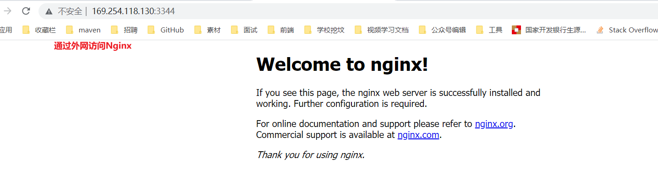The image size is (658, 196).
Task: Click the folder icon beside 学校挖坟
Action: (308, 30)
